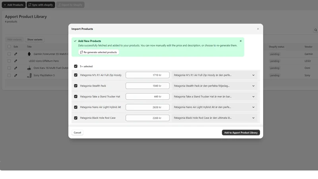Click the Shopify status column header
Screen dimensions: 318x179
click(276, 47)
